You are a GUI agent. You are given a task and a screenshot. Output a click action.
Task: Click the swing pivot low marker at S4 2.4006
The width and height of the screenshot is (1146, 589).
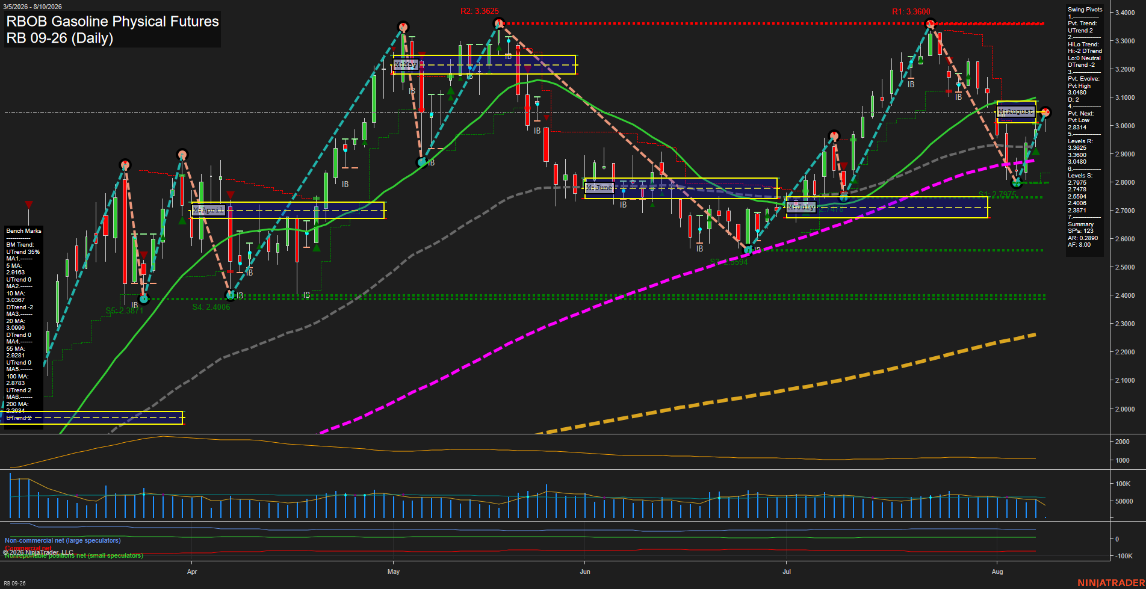[230, 295]
